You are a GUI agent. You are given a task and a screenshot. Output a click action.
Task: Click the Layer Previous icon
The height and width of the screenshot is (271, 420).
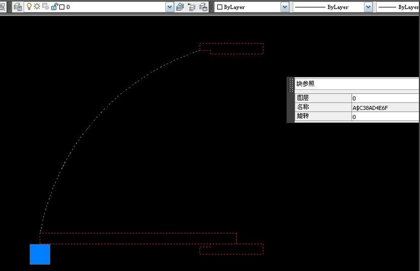click(191, 7)
